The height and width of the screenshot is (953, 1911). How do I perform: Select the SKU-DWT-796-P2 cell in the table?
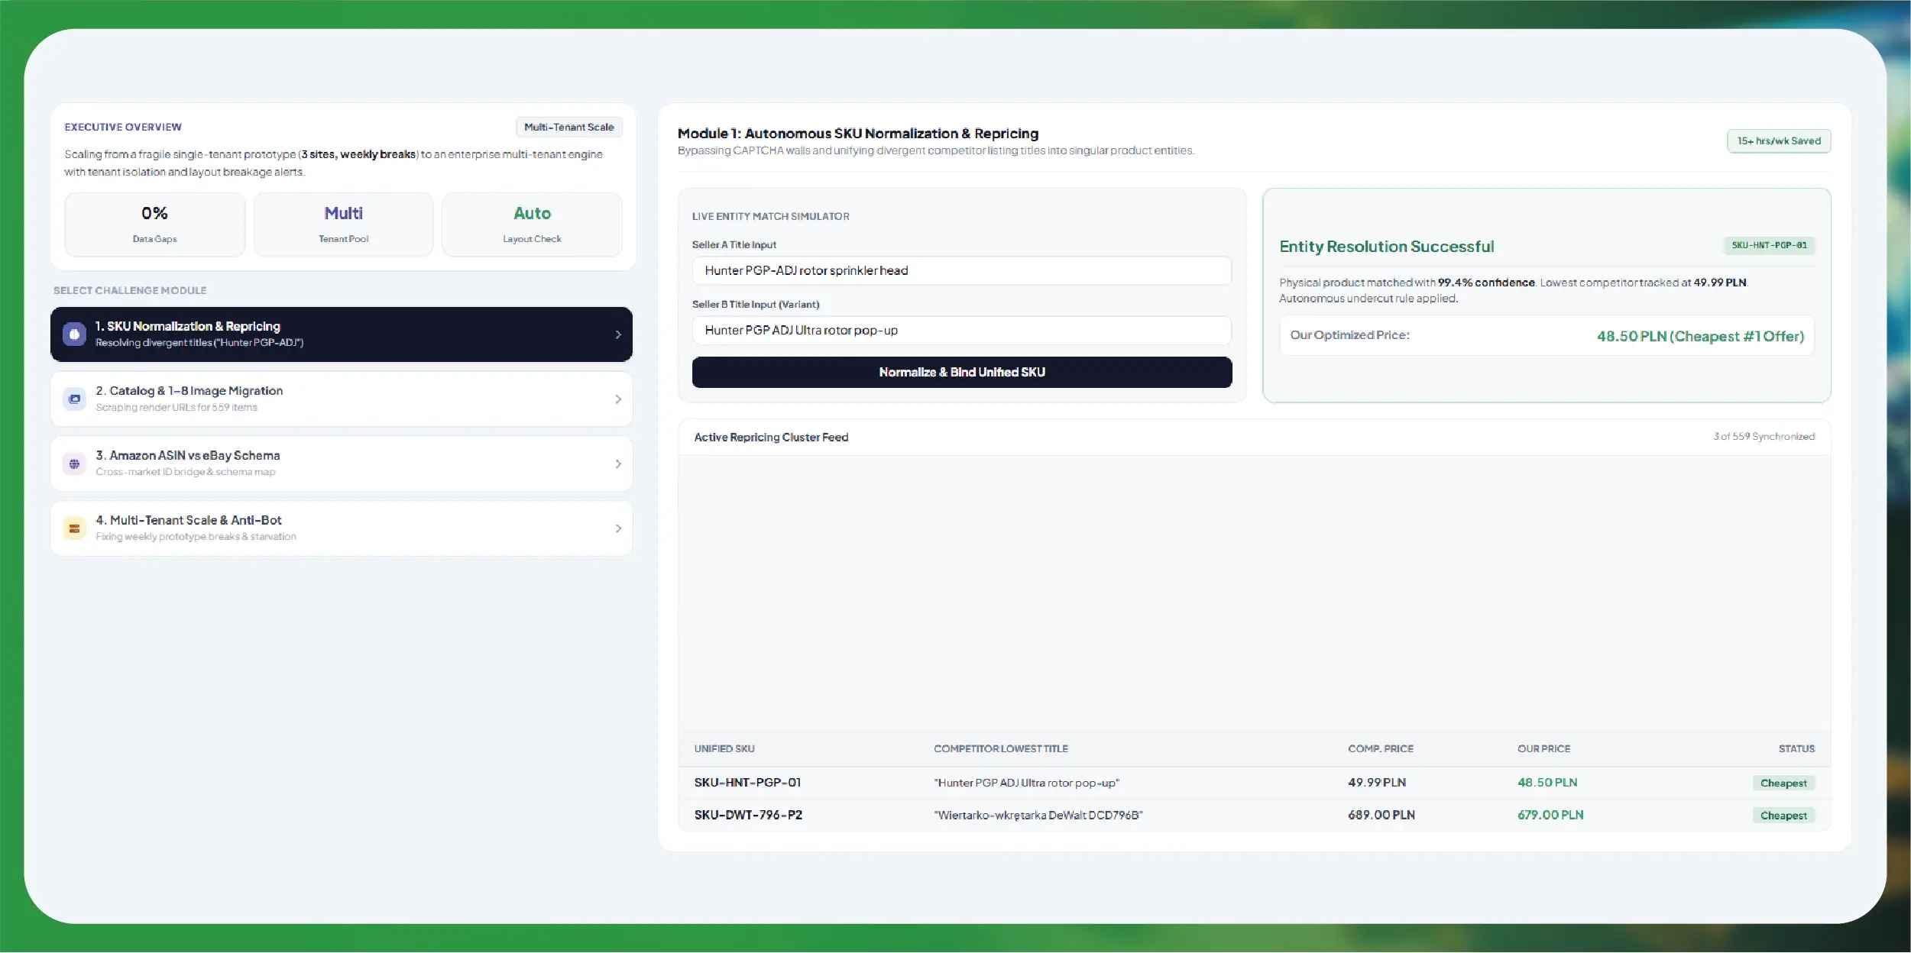coord(748,815)
